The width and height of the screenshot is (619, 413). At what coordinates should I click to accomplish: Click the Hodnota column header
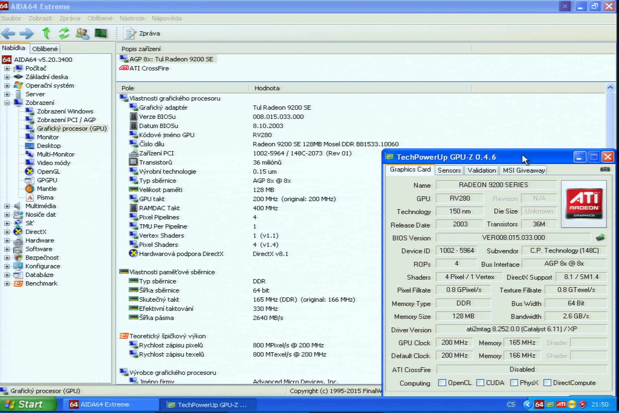(360, 88)
